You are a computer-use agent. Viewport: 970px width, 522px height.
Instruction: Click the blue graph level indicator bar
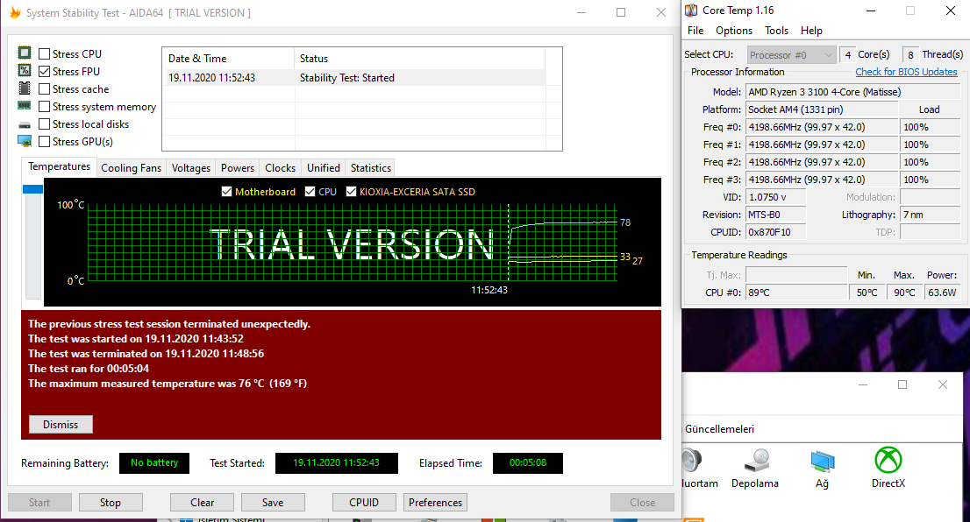(32, 189)
